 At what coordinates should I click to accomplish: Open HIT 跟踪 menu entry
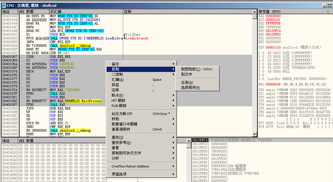click(x=141, y=101)
